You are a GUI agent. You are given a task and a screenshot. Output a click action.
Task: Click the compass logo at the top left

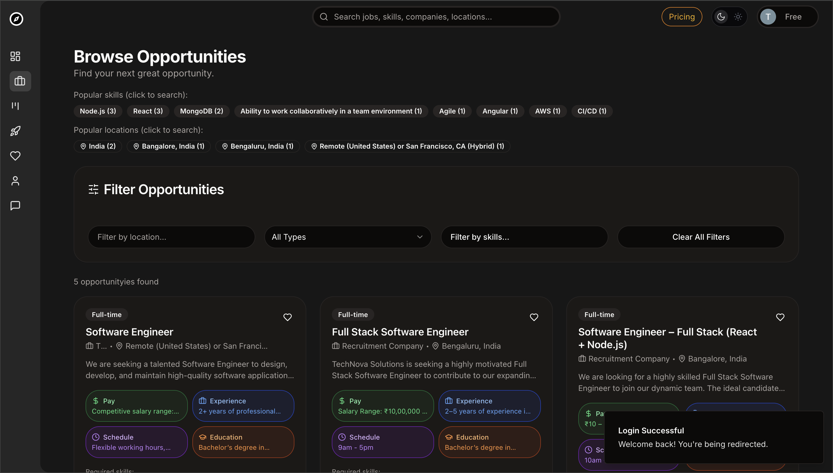(x=16, y=19)
